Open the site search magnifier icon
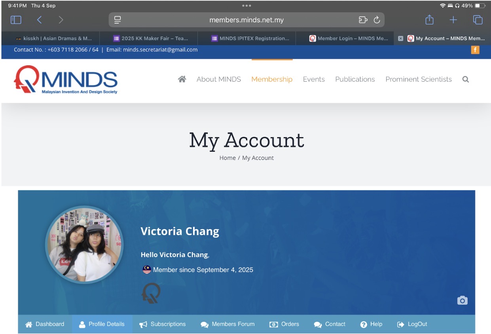Image resolution: width=491 pixels, height=334 pixels. [466, 79]
